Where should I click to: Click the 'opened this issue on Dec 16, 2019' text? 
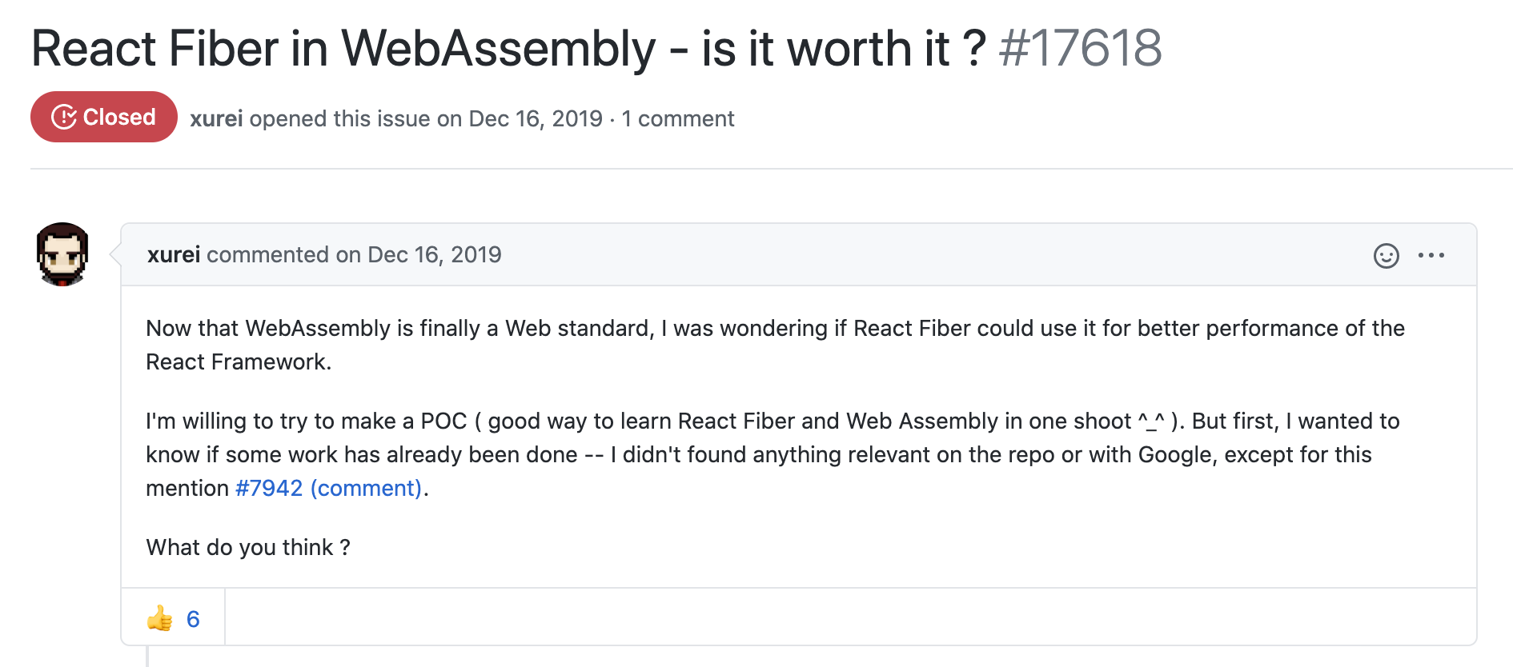(x=426, y=118)
